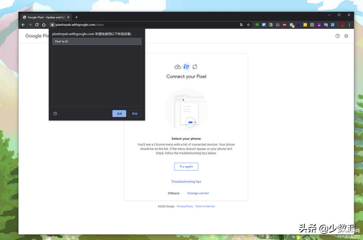View site info via the lock icon
This screenshot has width=363, height=240.
coord(52,25)
